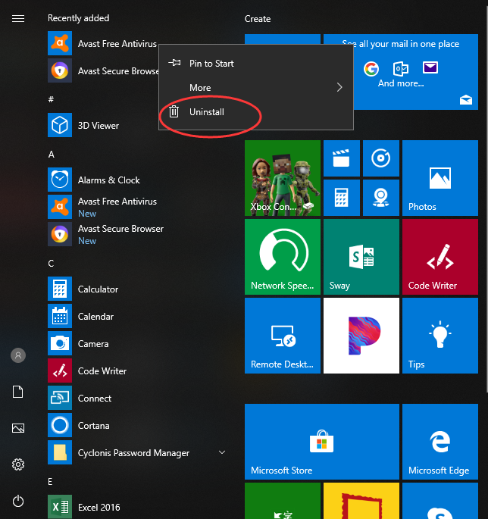The width and height of the screenshot is (488, 519).
Task: Open the Mail tile
Action: [415, 72]
